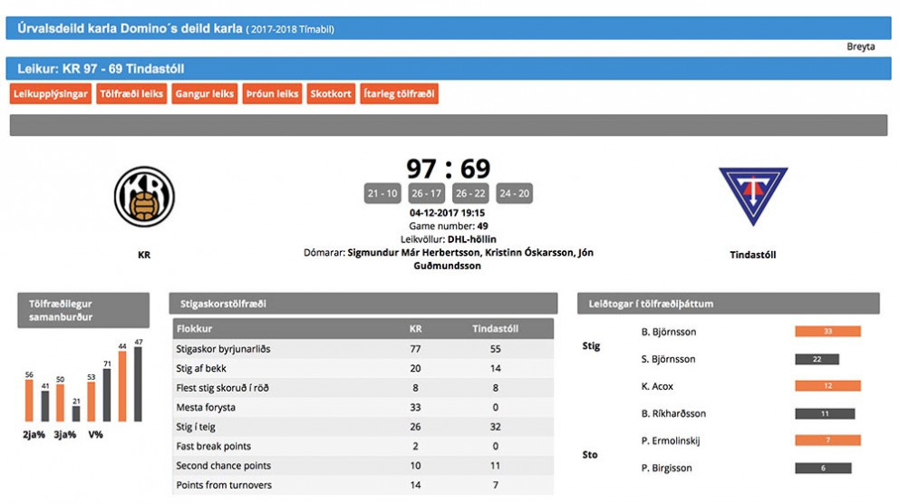Click the KR team name label
The width and height of the screenshot is (899, 504).
144,256
